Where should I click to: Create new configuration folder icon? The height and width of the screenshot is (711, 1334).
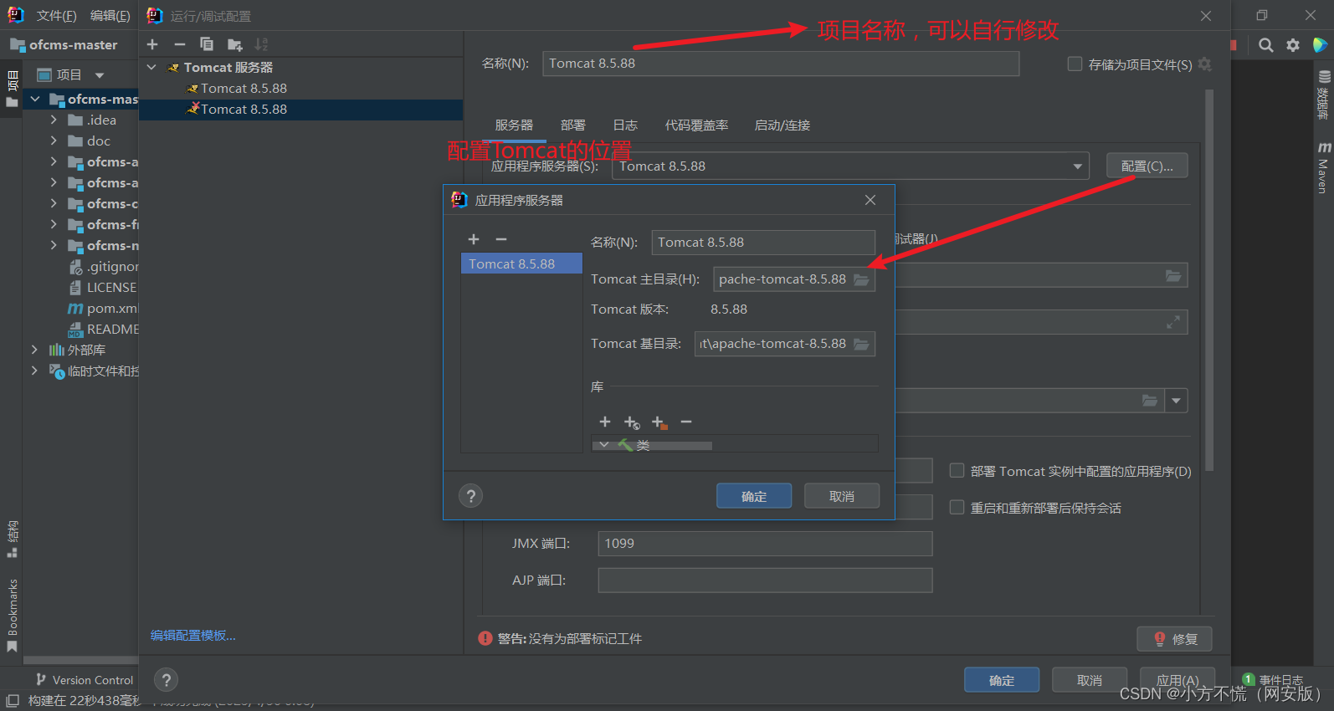point(234,44)
